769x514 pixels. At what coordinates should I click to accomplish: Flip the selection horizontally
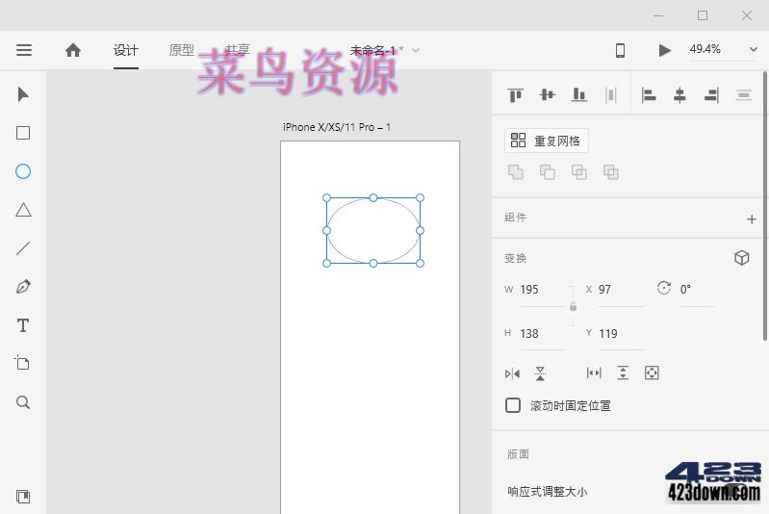512,373
